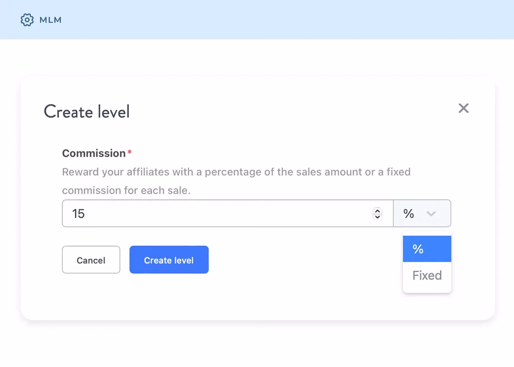The image size is (514, 367).
Task: Click the Commission field label
Action: point(94,153)
